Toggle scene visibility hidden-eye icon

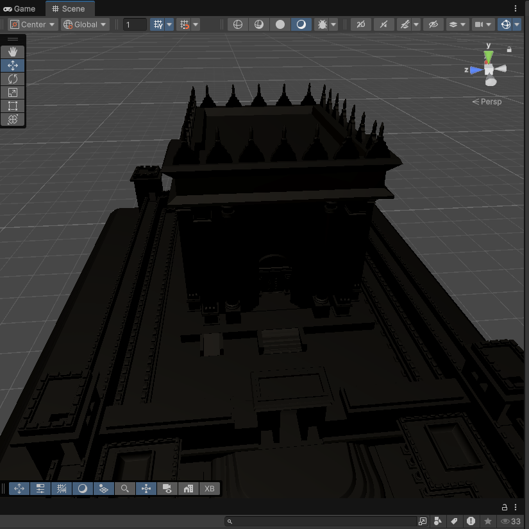(433, 24)
